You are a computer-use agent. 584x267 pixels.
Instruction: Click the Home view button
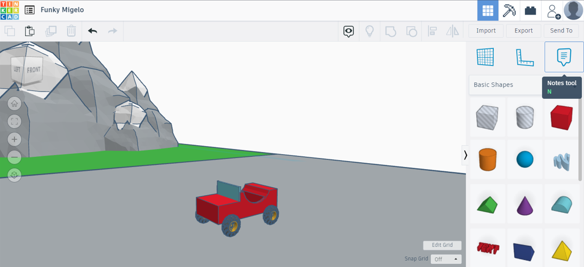[x=14, y=104]
